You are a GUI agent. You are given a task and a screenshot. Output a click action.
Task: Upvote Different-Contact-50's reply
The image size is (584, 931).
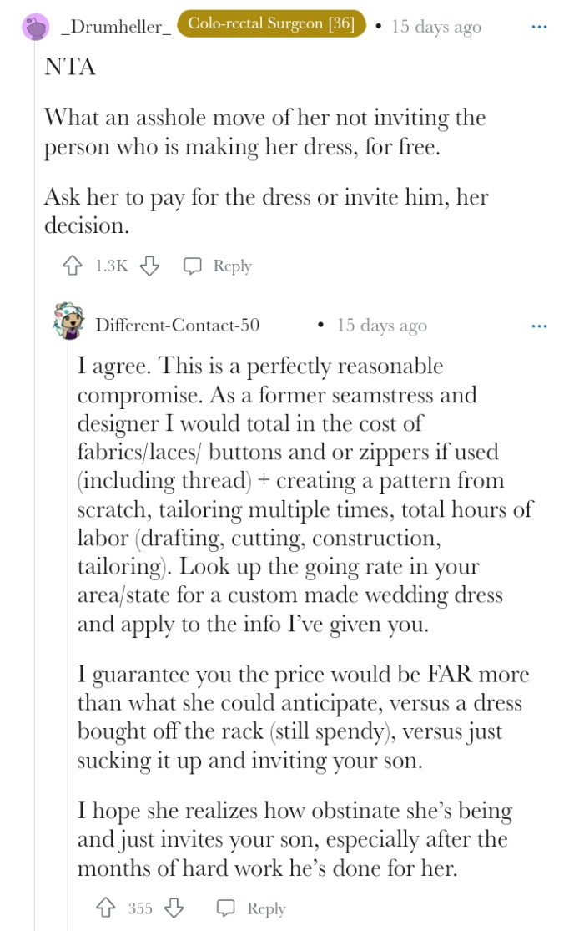point(108,908)
